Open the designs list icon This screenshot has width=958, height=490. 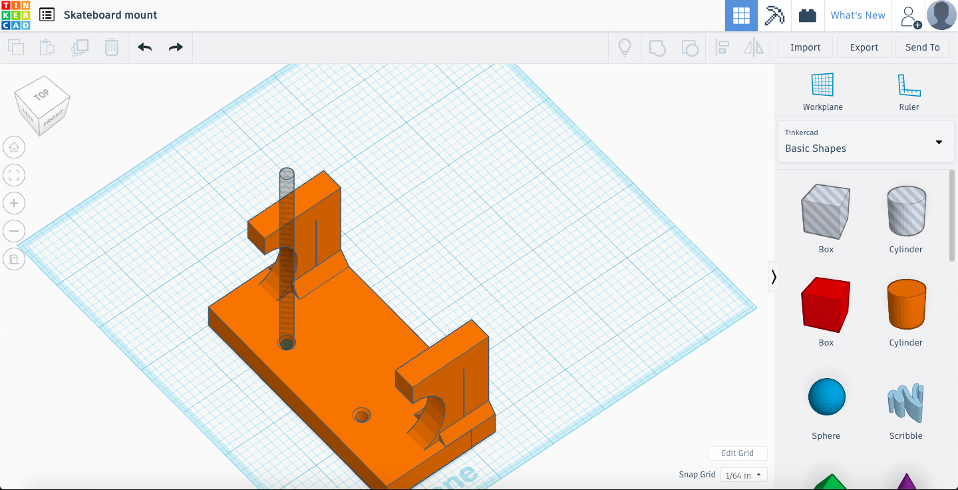(x=47, y=15)
